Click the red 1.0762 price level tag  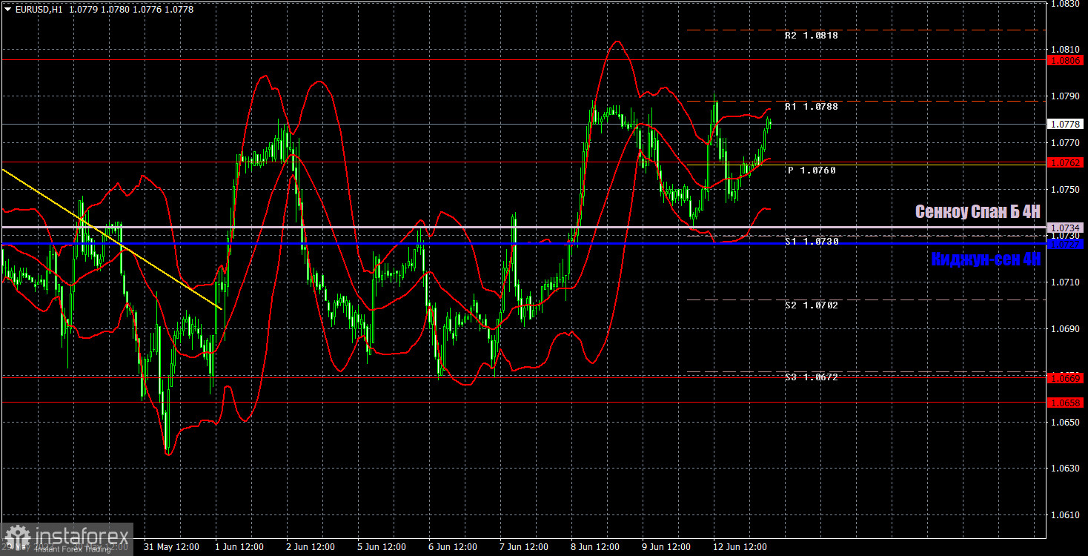pos(1066,162)
